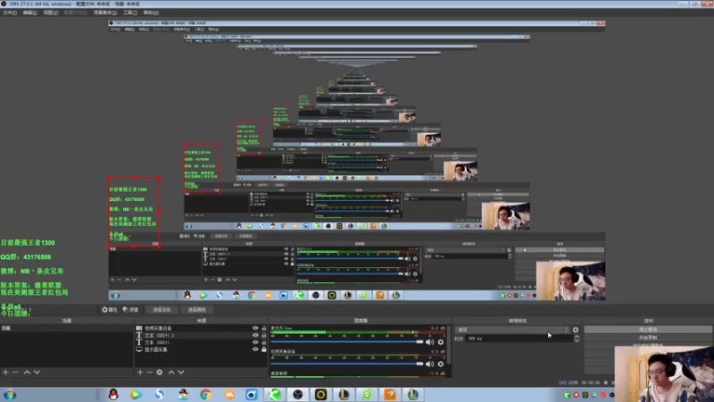Select the 文本 (GDI+) 3 source
The width and height of the screenshot is (714, 402).
click(x=202, y=335)
